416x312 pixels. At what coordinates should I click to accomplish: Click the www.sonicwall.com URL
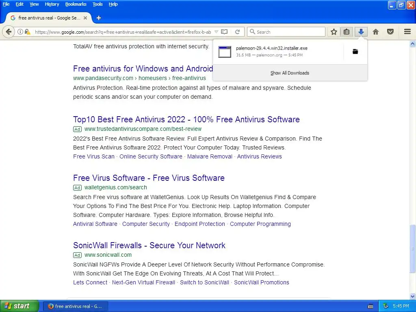pos(108,255)
